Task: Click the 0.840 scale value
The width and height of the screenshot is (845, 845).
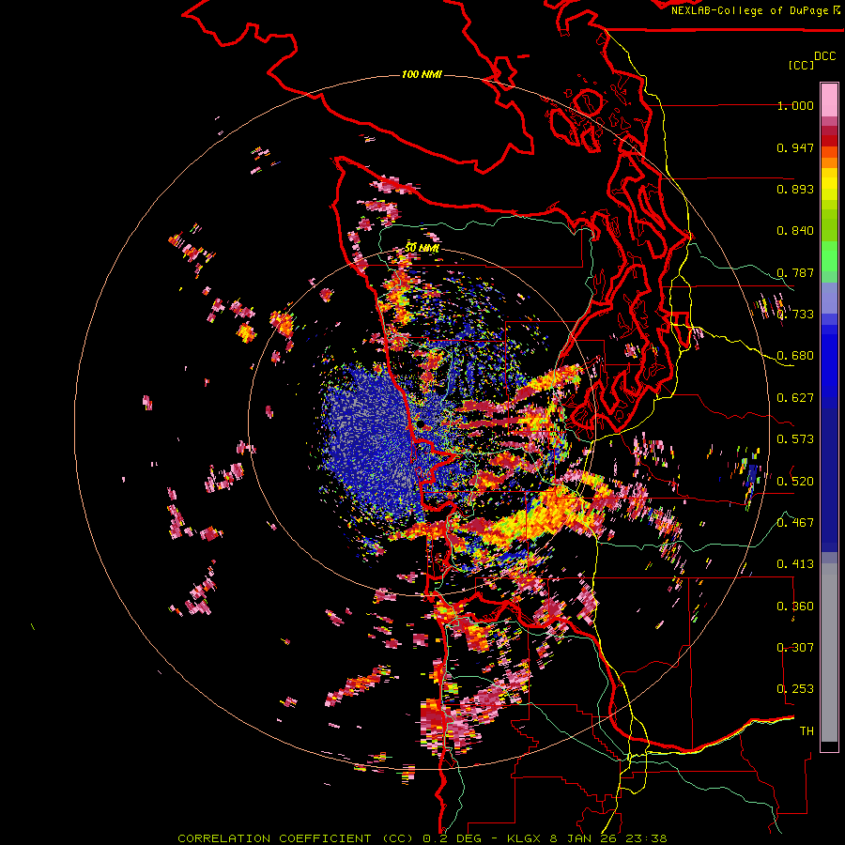Action: click(795, 231)
